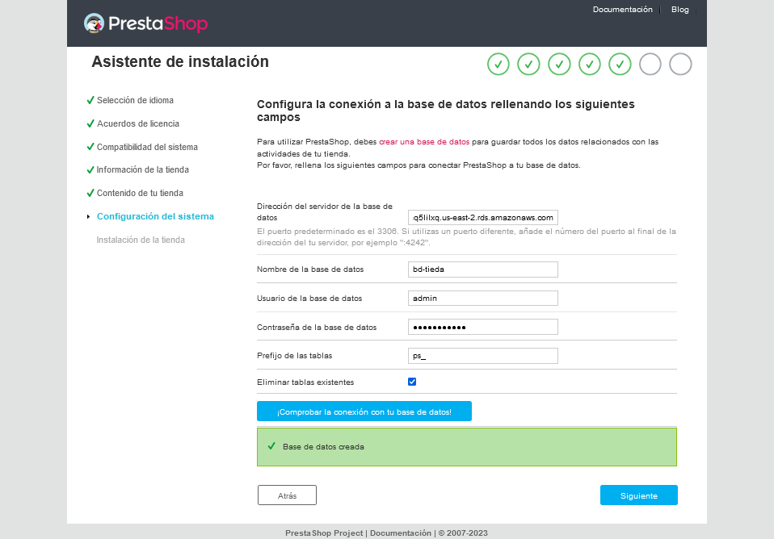
Task: Select Compatibilidad del sistema in the sidebar
Action: click(x=148, y=147)
